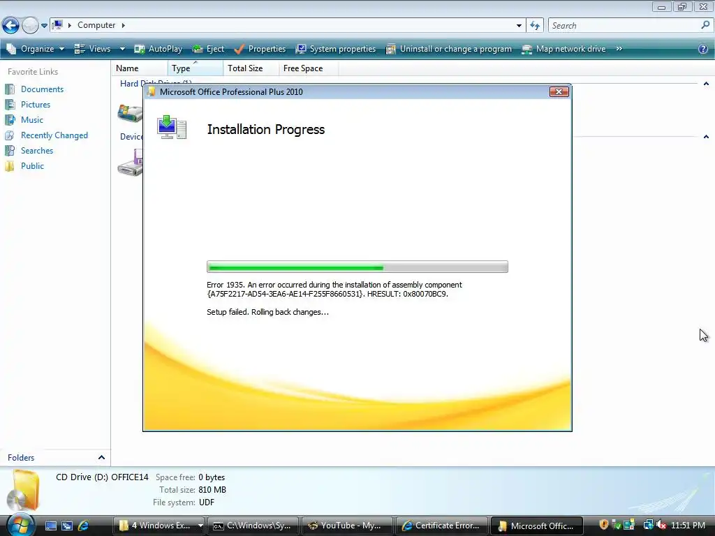
Task: Click Uninstall or change a program
Action: coord(449,49)
